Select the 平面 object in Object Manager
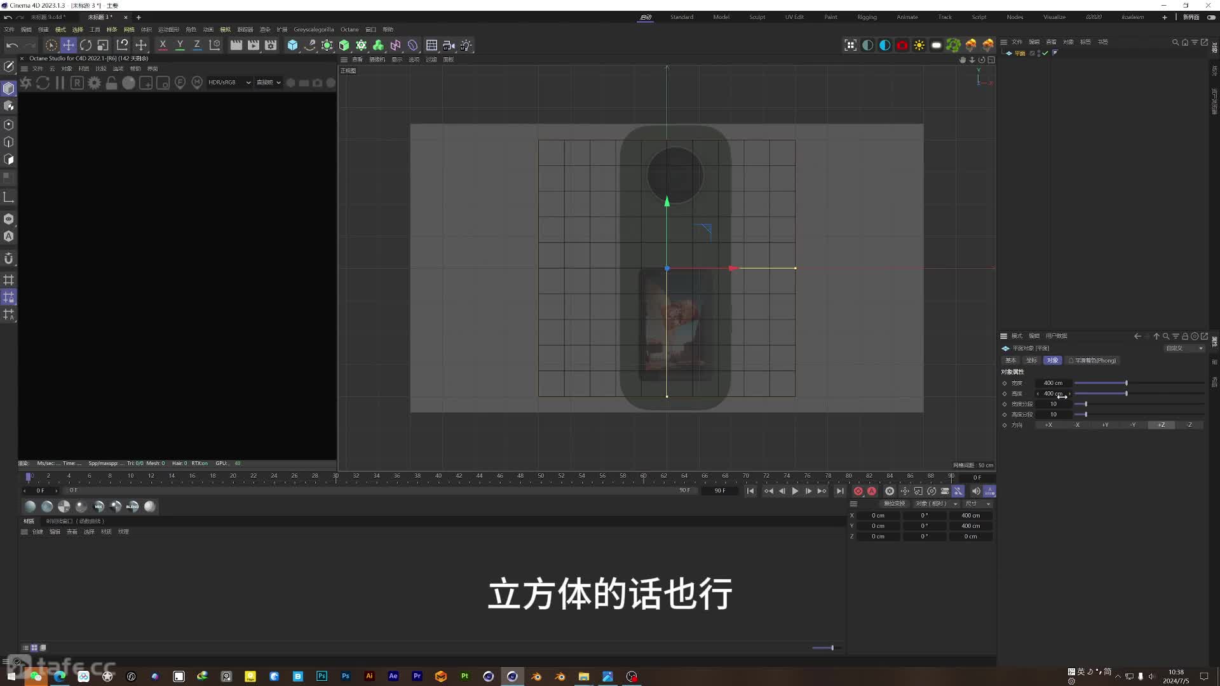This screenshot has width=1220, height=686. [1019, 53]
